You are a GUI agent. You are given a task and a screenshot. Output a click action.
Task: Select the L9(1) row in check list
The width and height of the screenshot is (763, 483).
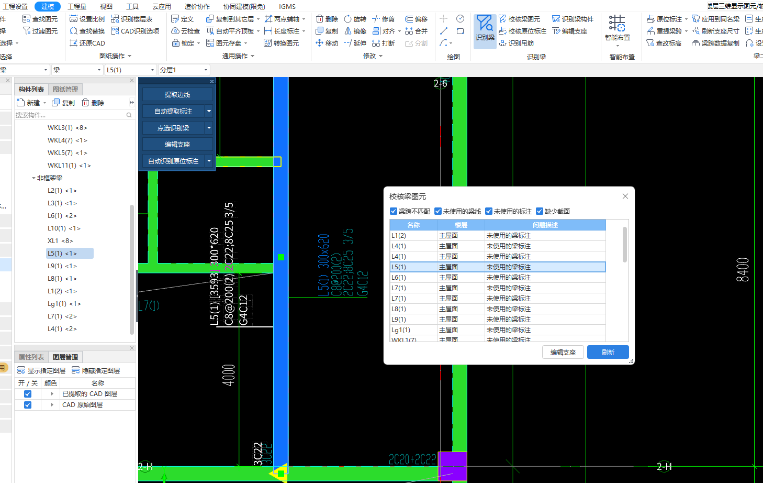pos(497,319)
